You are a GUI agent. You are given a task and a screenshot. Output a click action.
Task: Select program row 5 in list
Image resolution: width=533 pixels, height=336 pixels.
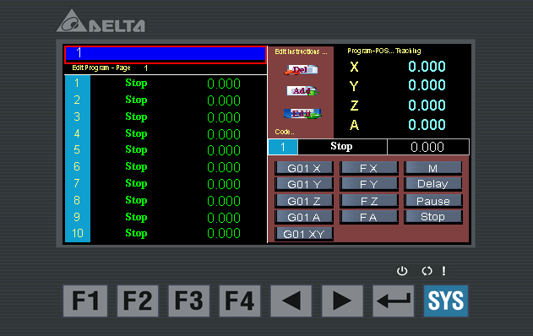tap(166, 149)
